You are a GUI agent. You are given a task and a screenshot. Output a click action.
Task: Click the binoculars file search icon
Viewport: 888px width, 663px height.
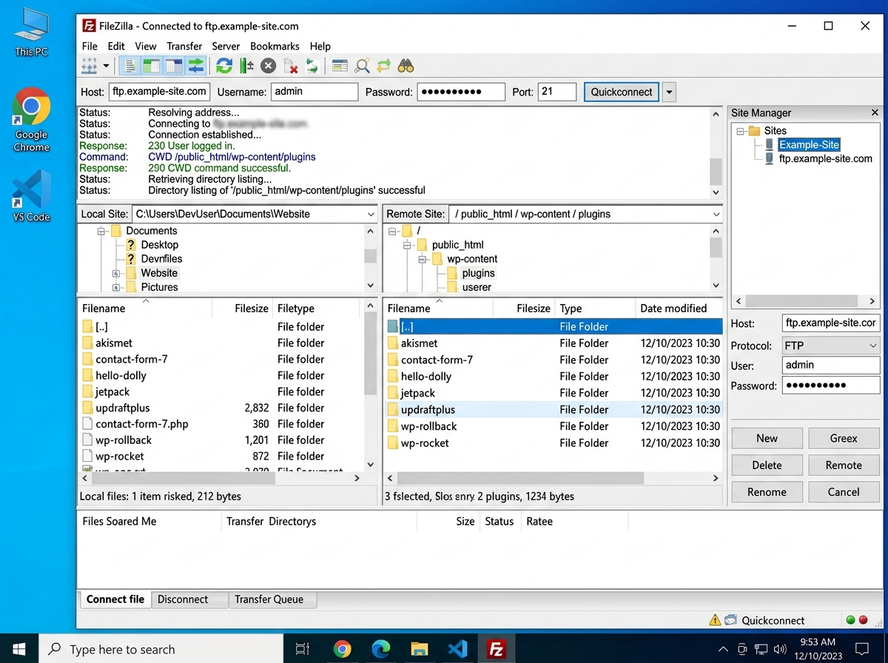point(406,66)
